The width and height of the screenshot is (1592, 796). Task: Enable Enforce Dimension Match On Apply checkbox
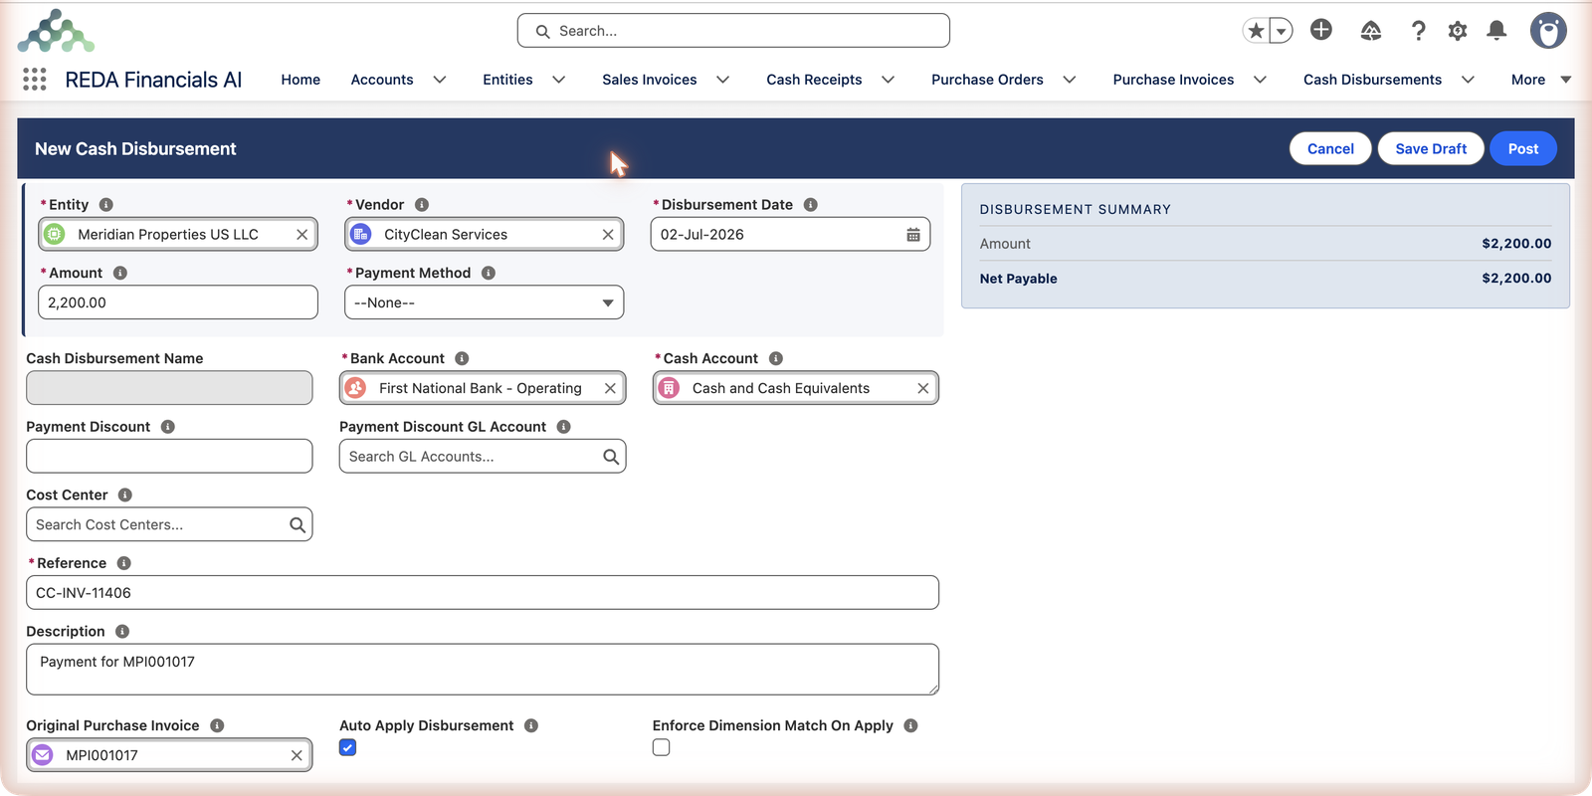click(661, 747)
